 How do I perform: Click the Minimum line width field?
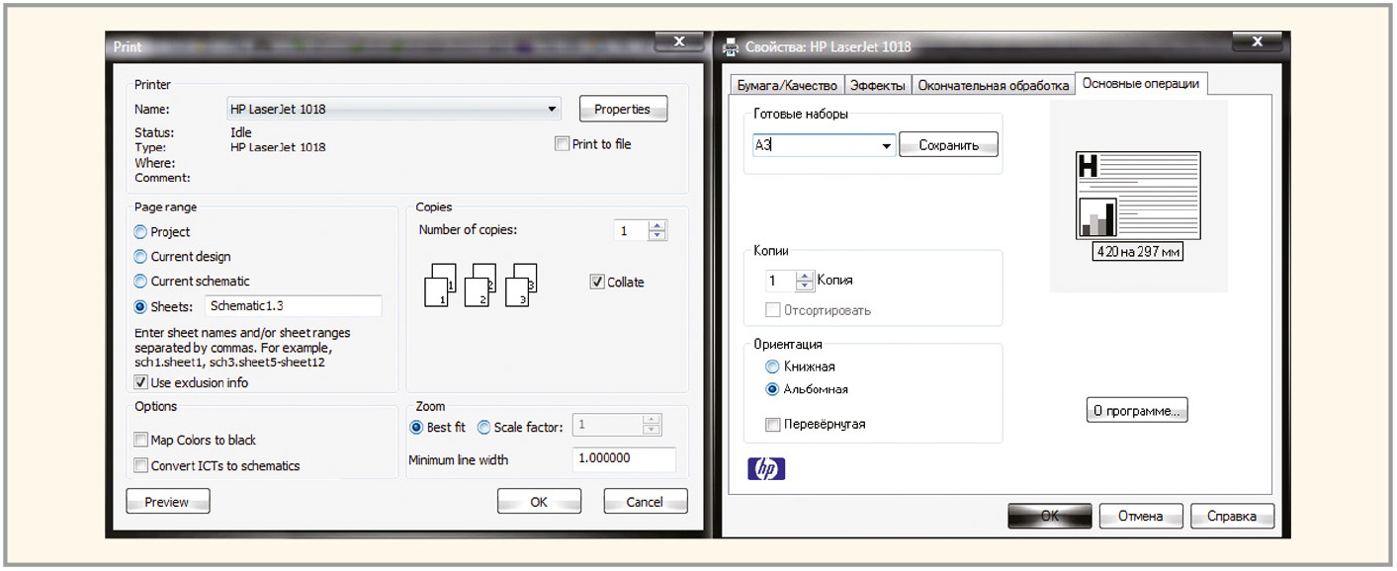pyautogui.click(x=623, y=459)
